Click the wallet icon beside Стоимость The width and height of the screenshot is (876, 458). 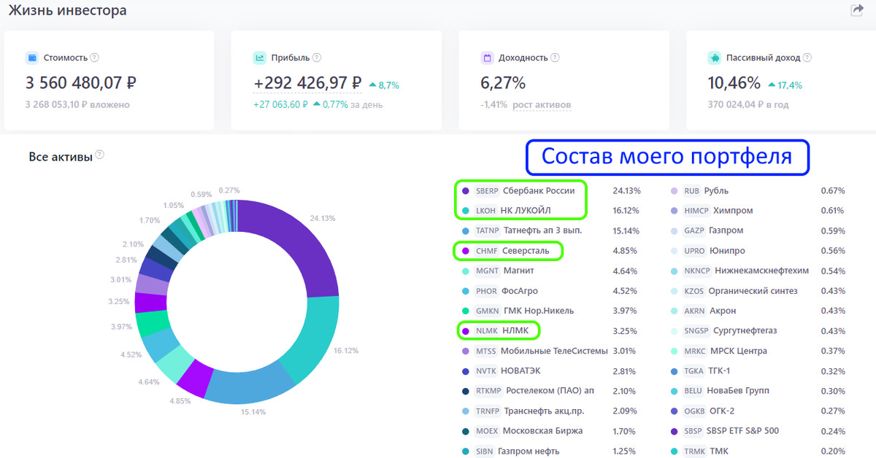pyautogui.click(x=31, y=57)
